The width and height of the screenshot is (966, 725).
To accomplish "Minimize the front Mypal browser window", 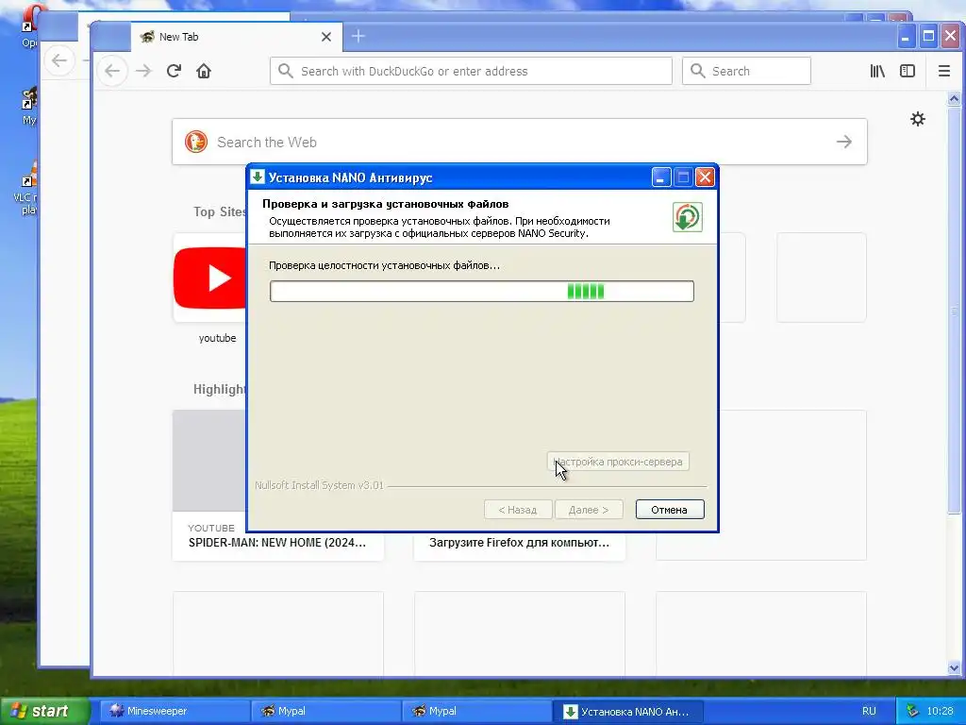I will [x=905, y=37].
